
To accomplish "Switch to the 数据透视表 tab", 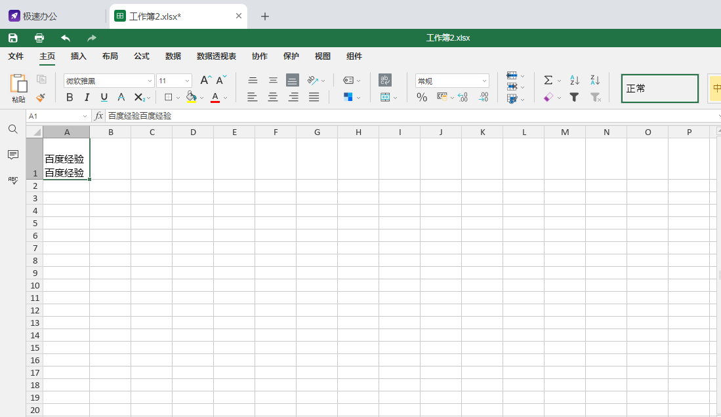I will pyautogui.click(x=216, y=56).
